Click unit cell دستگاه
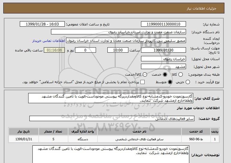This screenshot has height=163, width=231. [x=82, y=139]
